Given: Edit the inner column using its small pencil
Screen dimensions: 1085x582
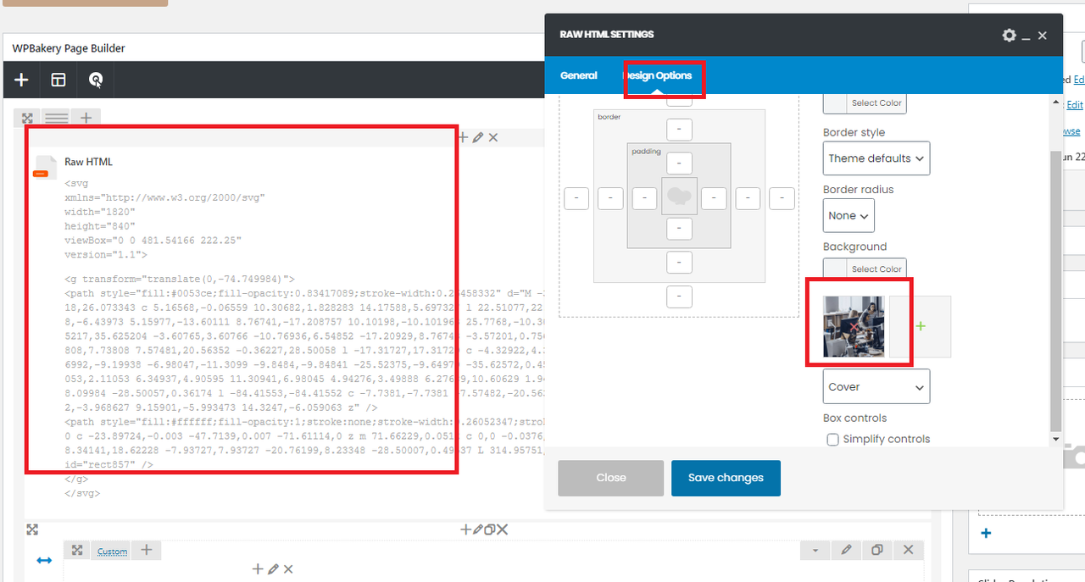Looking at the screenshot, I should click(x=273, y=569).
